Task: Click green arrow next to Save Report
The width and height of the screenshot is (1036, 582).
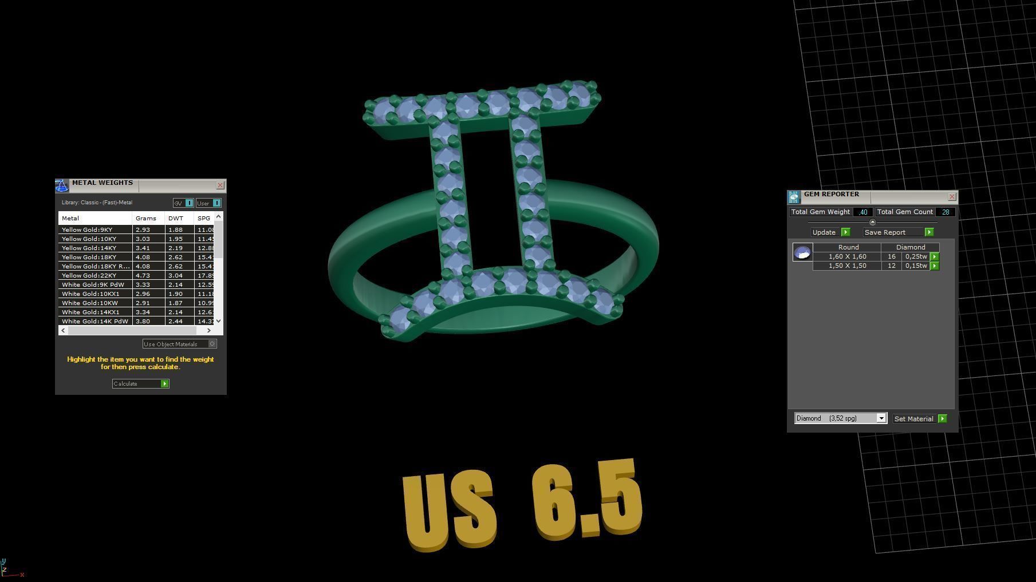Action: coord(929,232)
